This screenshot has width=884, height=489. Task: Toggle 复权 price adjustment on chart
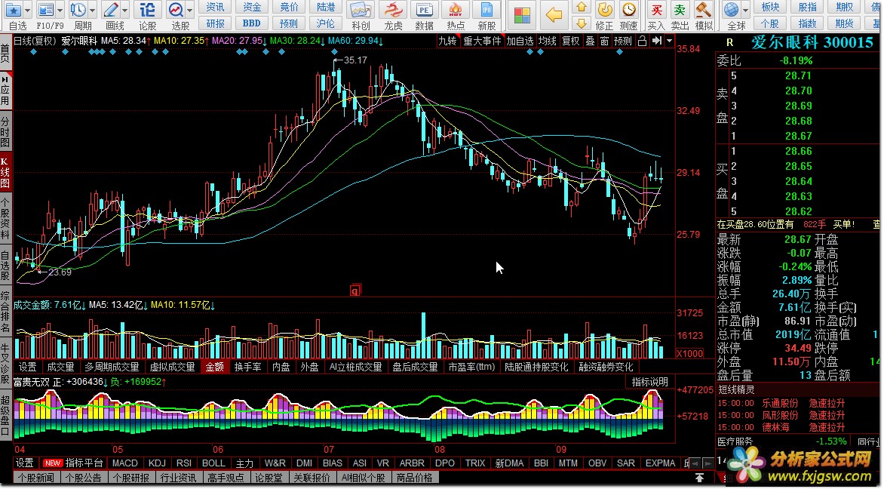pos(570,42)
